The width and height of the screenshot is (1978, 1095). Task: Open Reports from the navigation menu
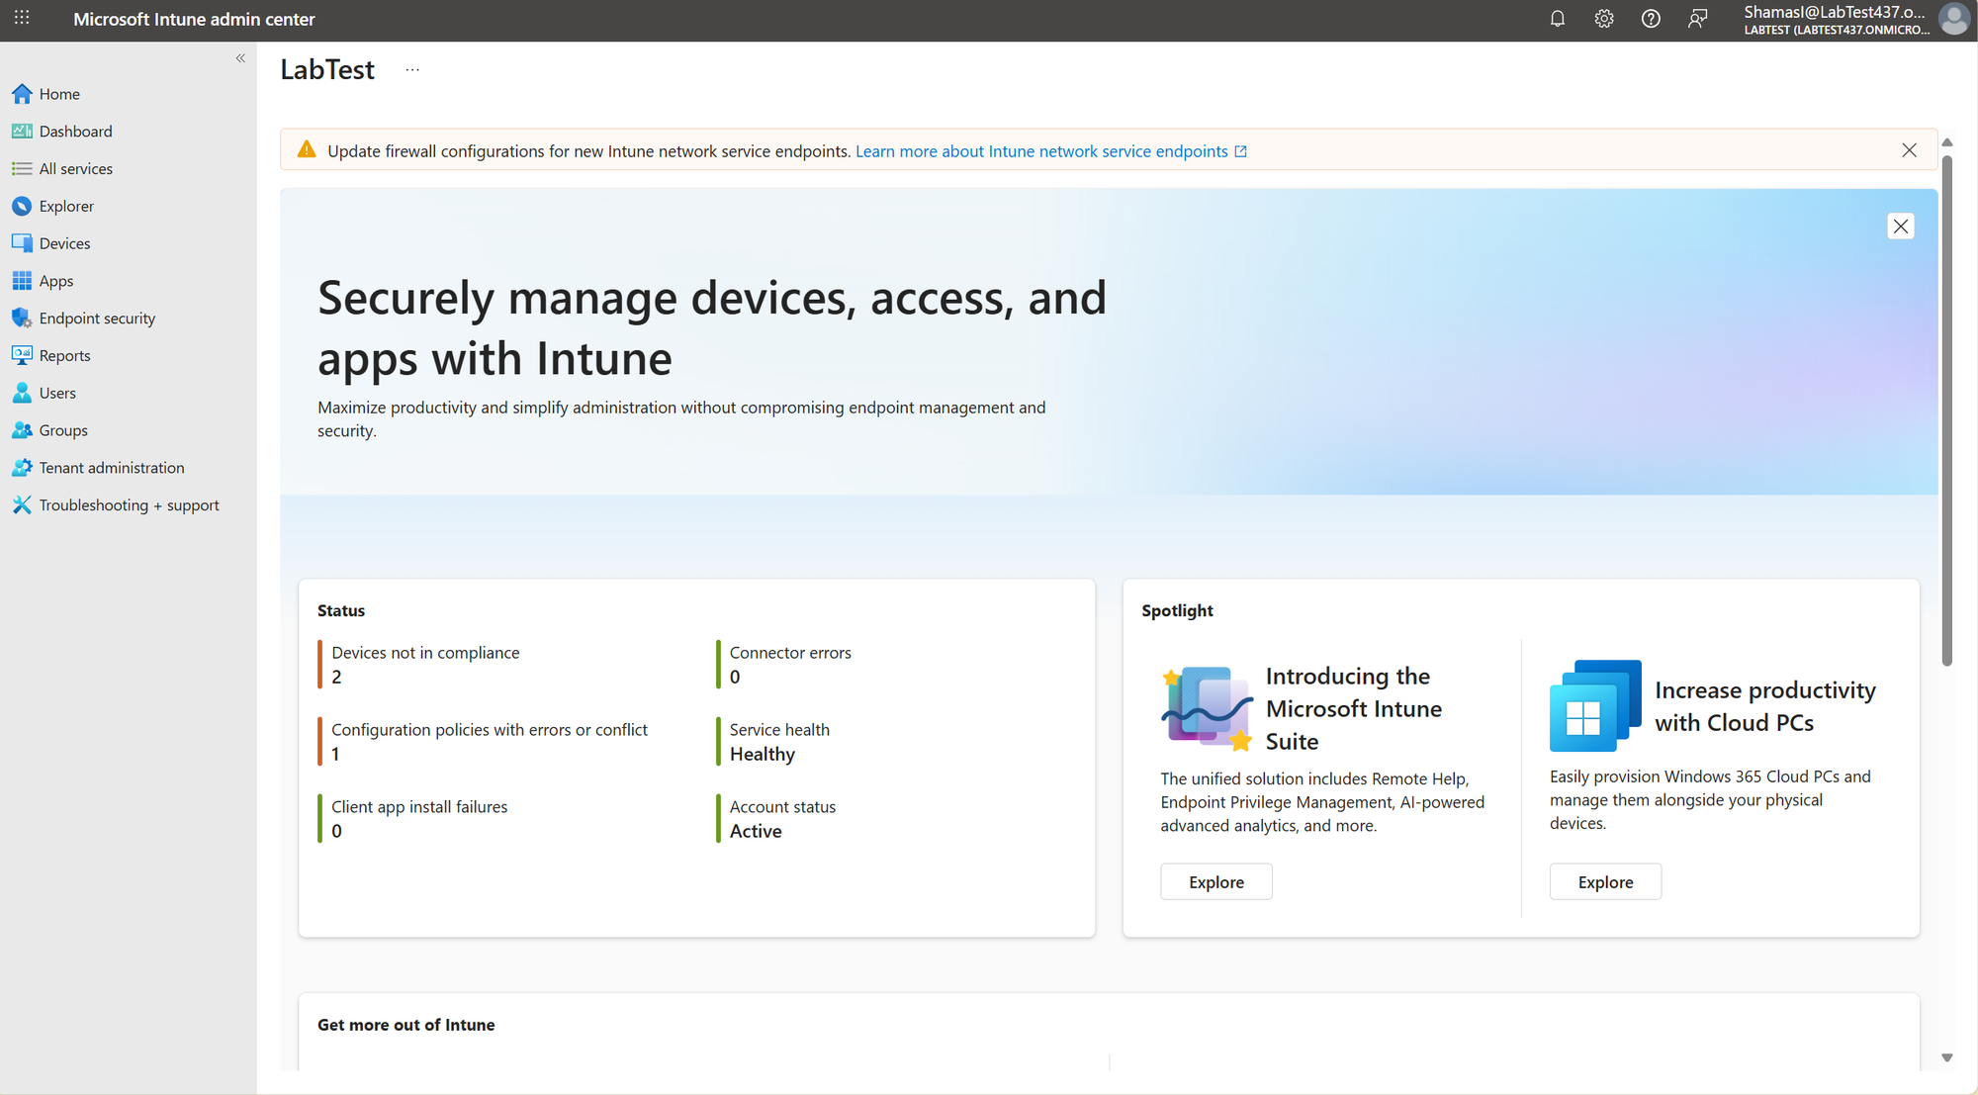[64, 356]
